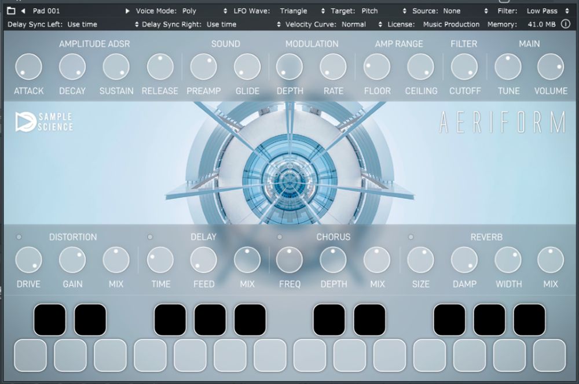Play the lowest C white key

tap(30, 356)
